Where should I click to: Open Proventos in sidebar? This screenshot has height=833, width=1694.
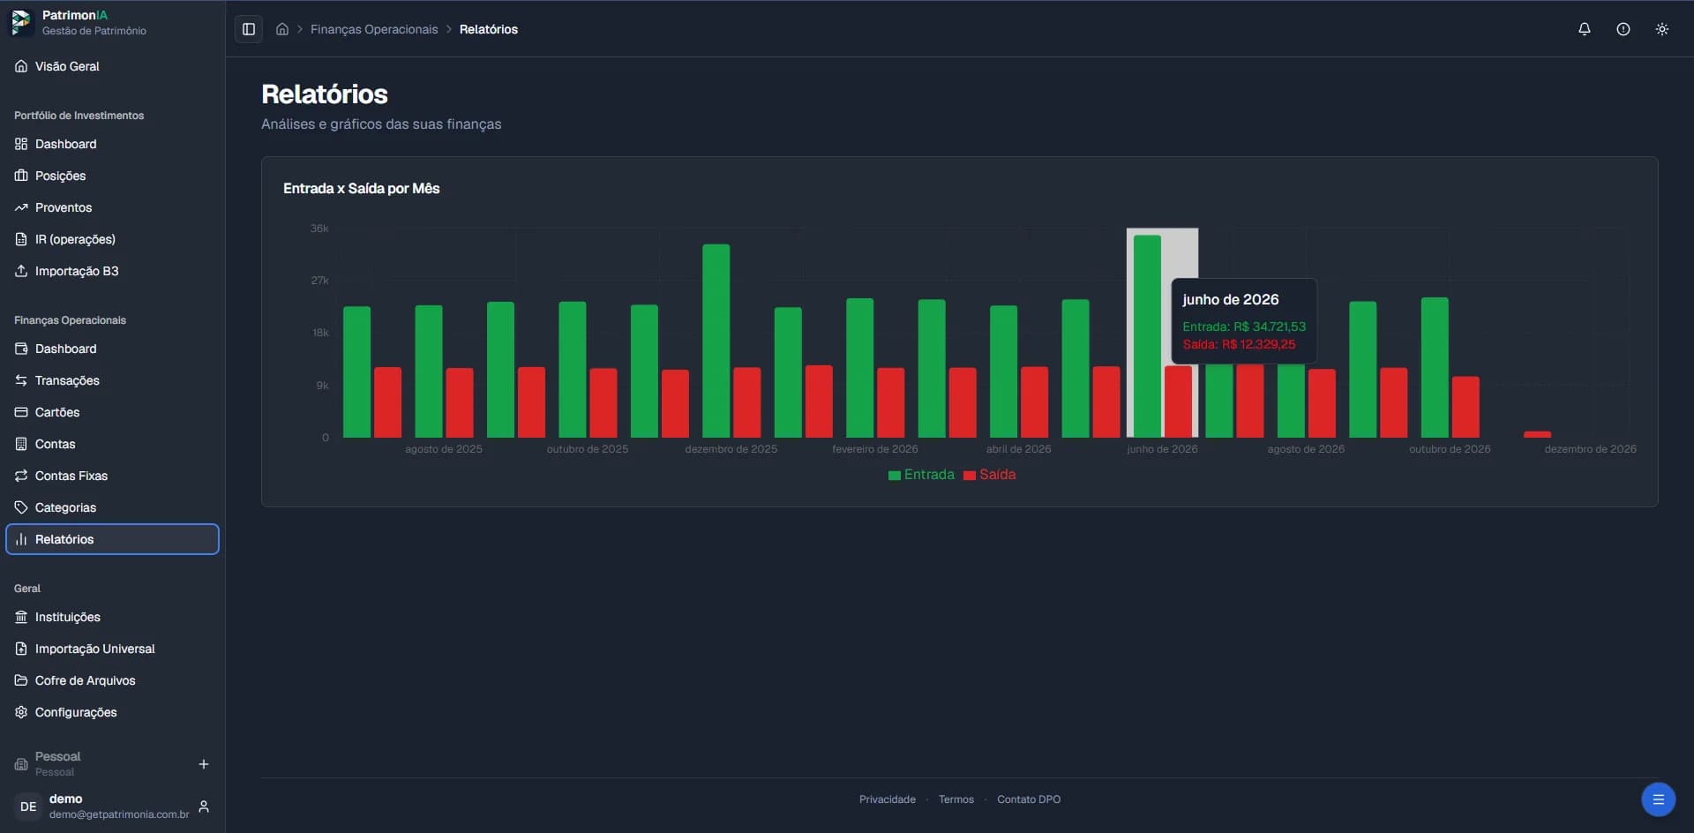(x=112, y=207)
